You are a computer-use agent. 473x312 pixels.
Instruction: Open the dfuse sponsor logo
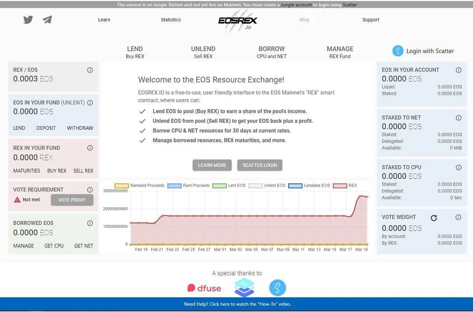[x=204, y=288]
